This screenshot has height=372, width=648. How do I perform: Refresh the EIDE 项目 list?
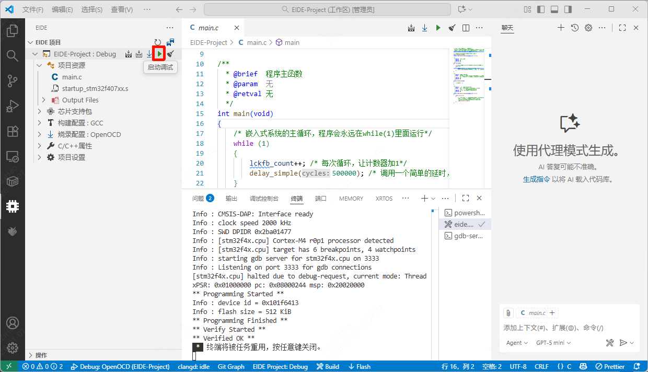pos(158,42)
